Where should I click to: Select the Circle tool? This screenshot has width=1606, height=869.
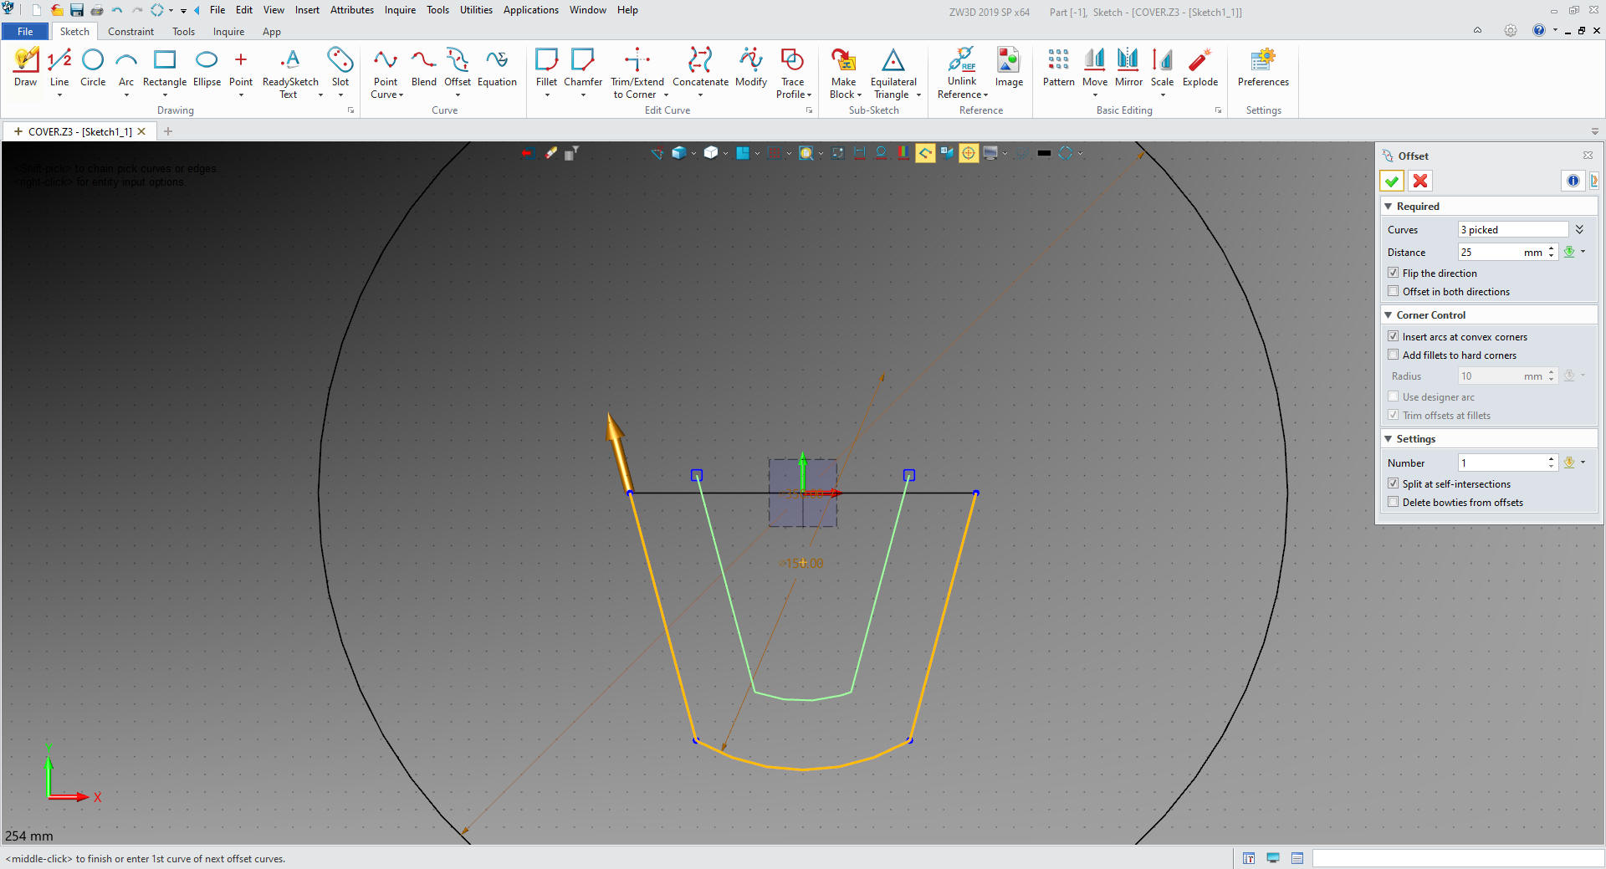point(93,68)
